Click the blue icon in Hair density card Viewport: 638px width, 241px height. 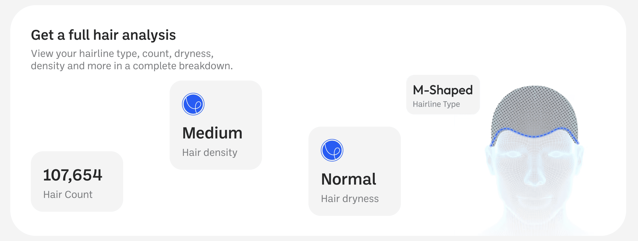pos(193,104)
